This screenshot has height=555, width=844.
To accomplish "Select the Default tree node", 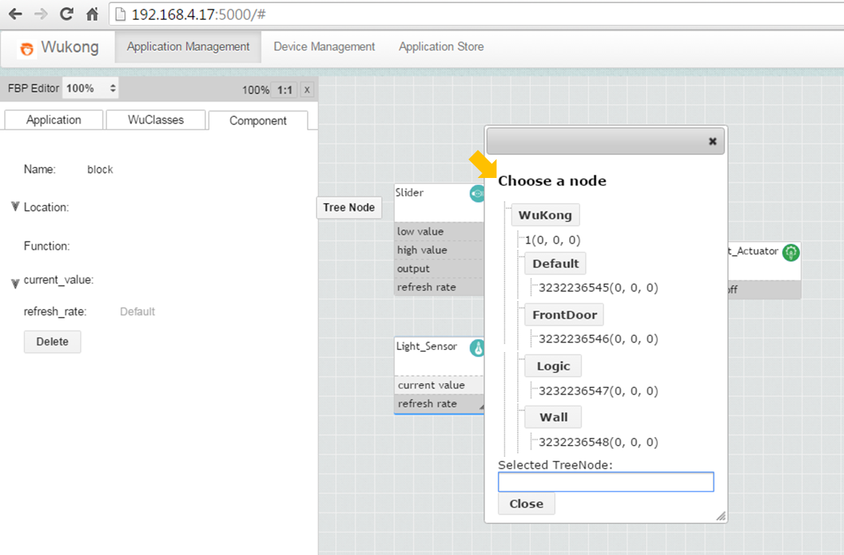I will point(555,264).
